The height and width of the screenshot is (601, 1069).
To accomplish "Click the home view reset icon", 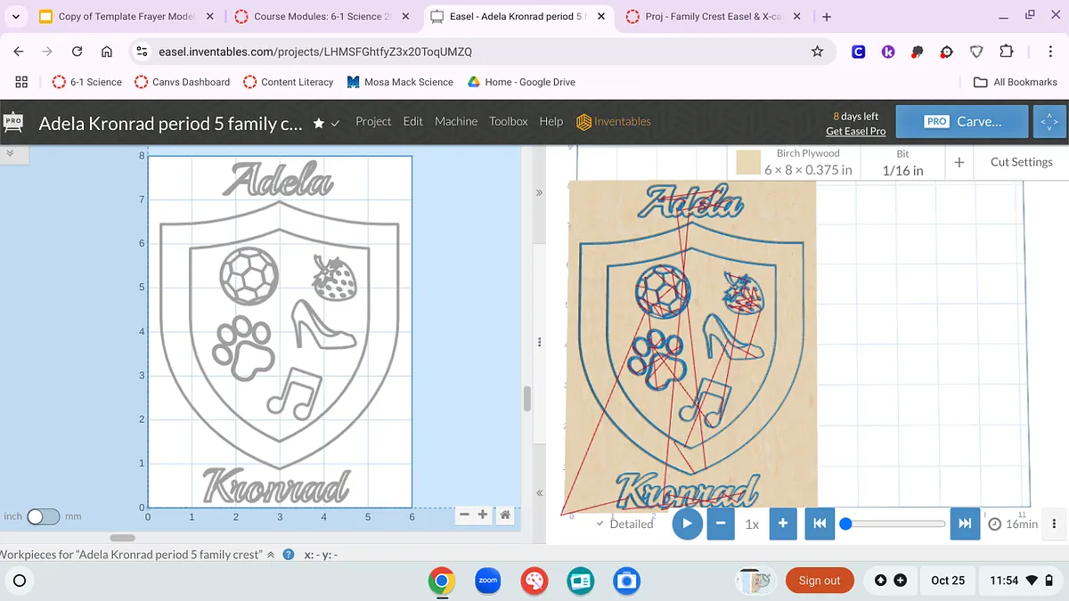I will [x=505, y=515].
